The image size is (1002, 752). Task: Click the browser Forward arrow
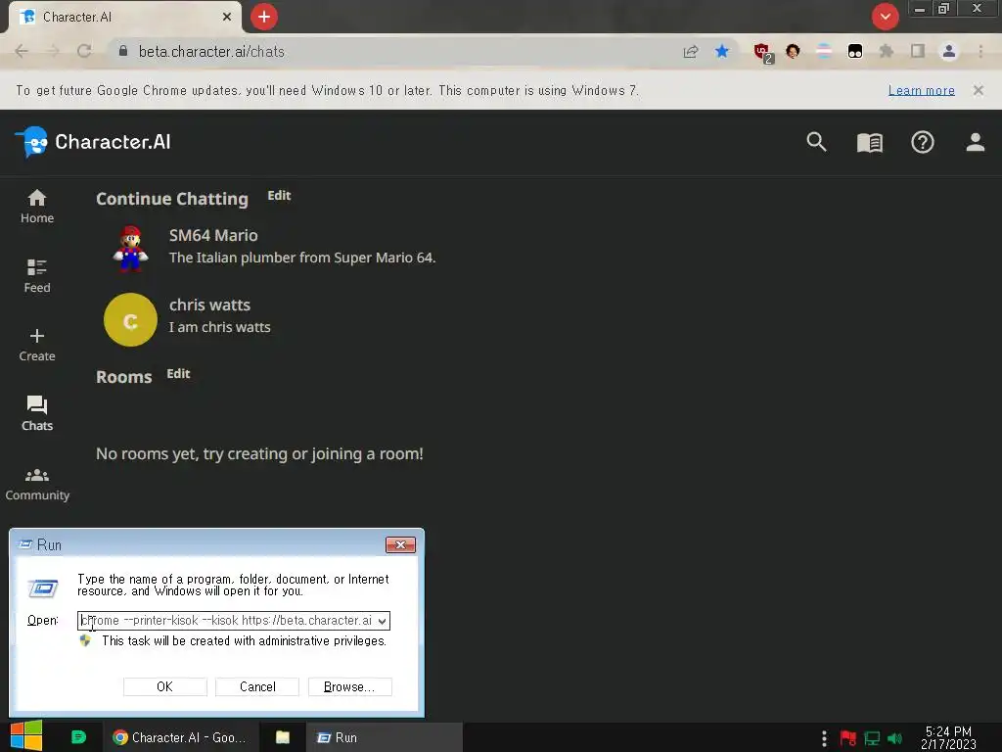(x=53, y=51)
